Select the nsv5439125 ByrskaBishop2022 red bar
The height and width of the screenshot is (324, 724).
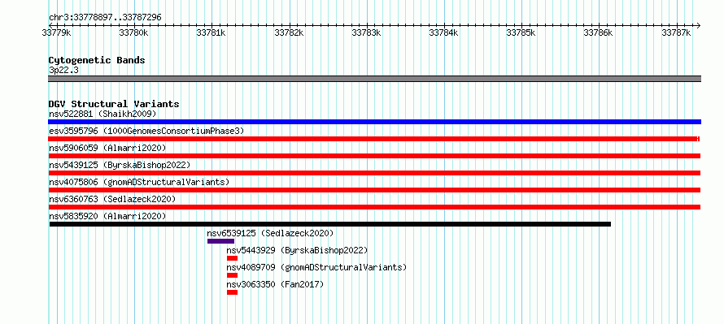point(374,173)
